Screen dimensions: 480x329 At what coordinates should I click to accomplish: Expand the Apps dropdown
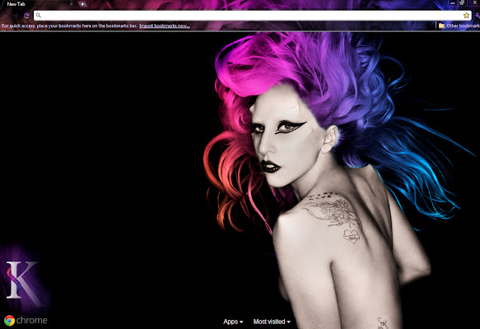[233, 322]
